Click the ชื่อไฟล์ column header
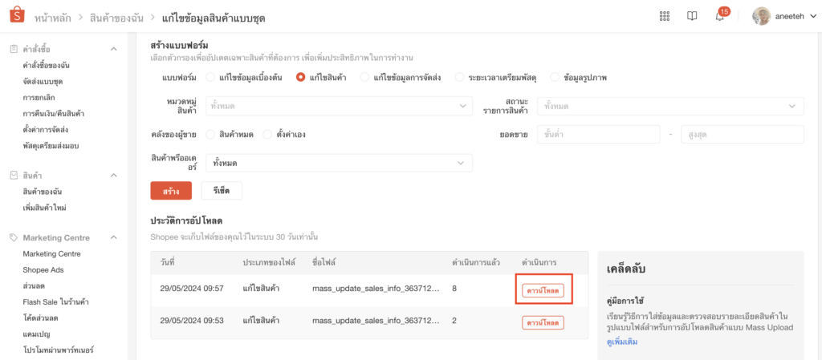This screenshot has height=360, width=822. click(324, 262)
